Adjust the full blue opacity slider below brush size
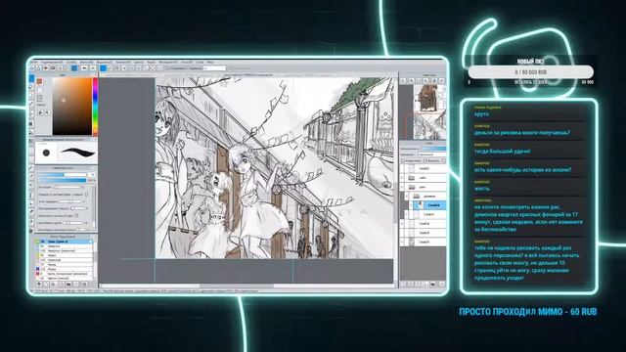Screen dimensions: 626x352 (62, 180)
